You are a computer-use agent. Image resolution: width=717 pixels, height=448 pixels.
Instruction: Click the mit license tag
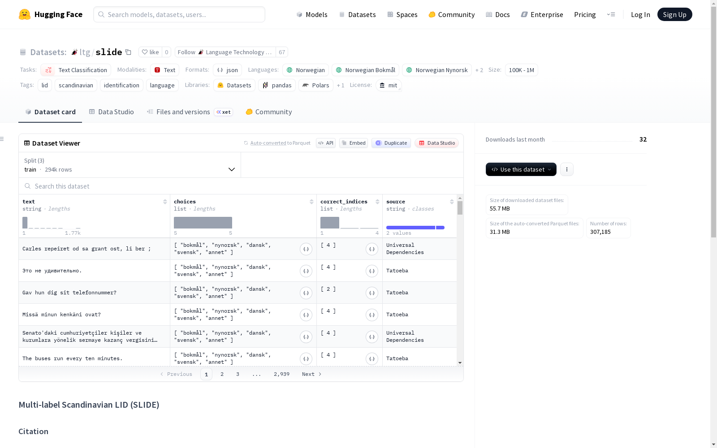pos(389,85)
